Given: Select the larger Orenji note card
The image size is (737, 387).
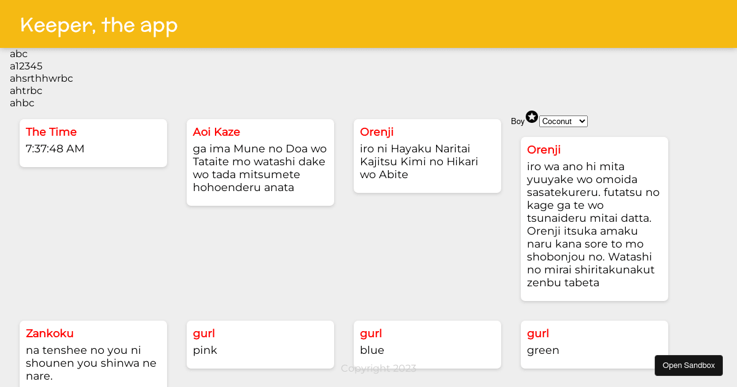Looking at the screenshot, I should (594, 218).
